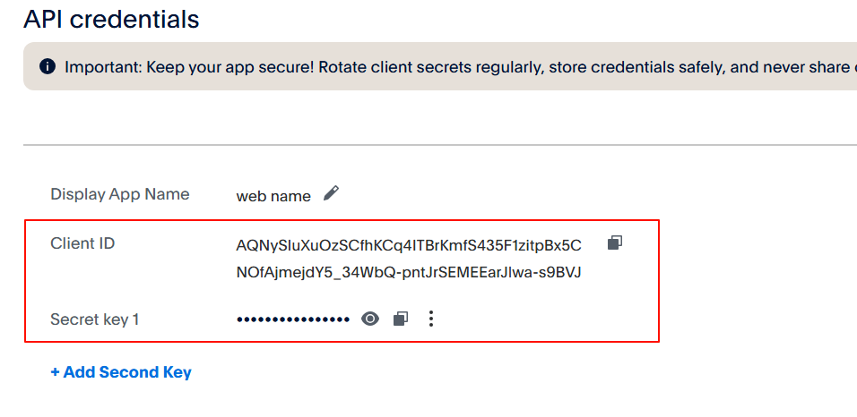Click the + Add Second Key link
This screenshot has width=857, height=417.
121,372
